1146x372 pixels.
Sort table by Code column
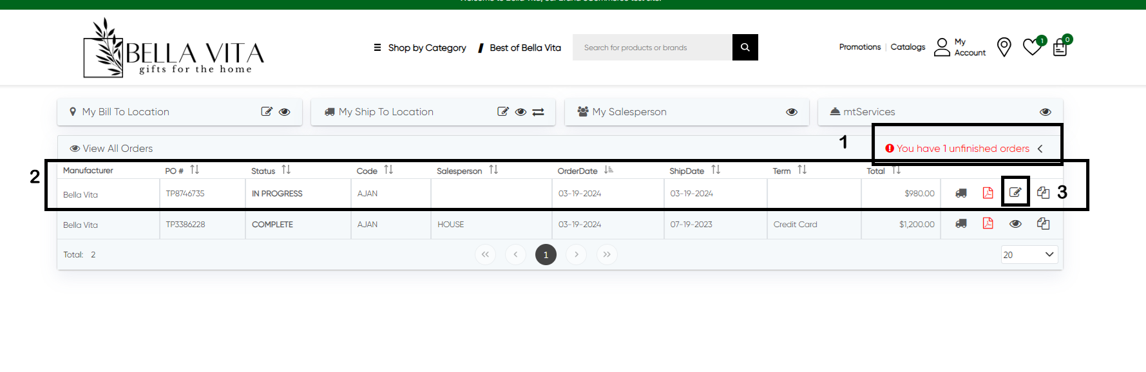388,170
